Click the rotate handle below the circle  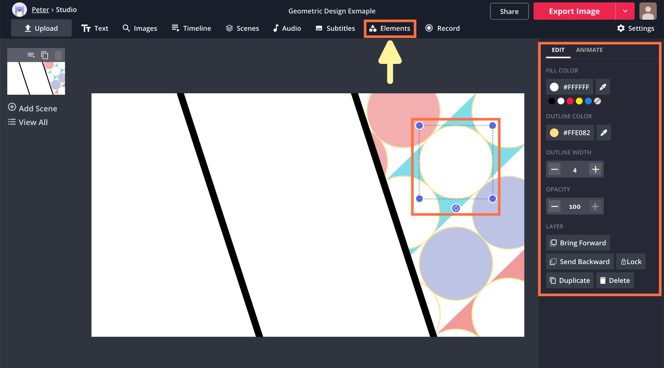[456, 208]
